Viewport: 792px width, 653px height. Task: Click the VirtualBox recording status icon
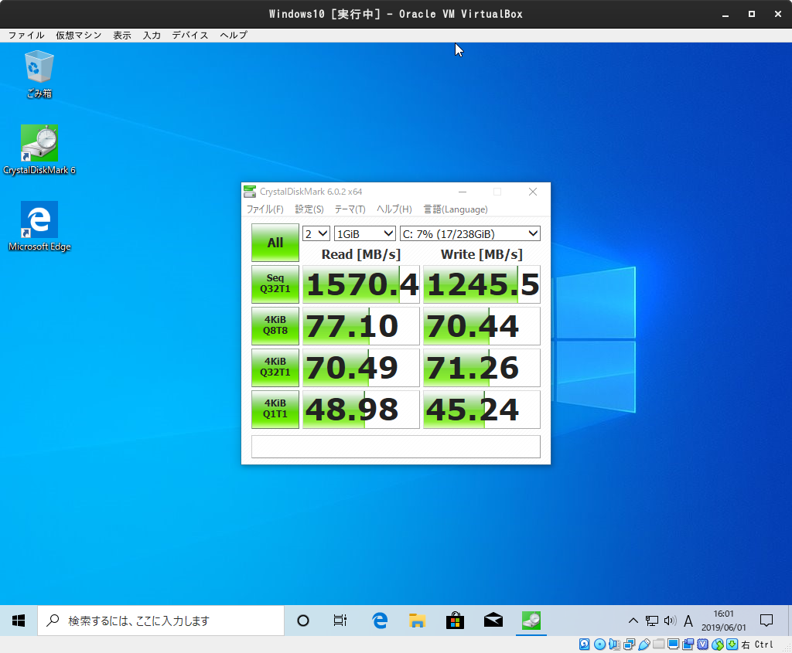coord(688,644)
